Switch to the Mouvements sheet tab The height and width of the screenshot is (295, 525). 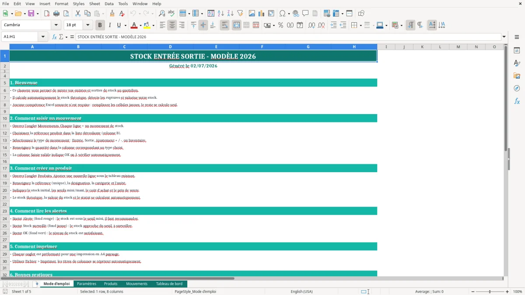(137, 284)
